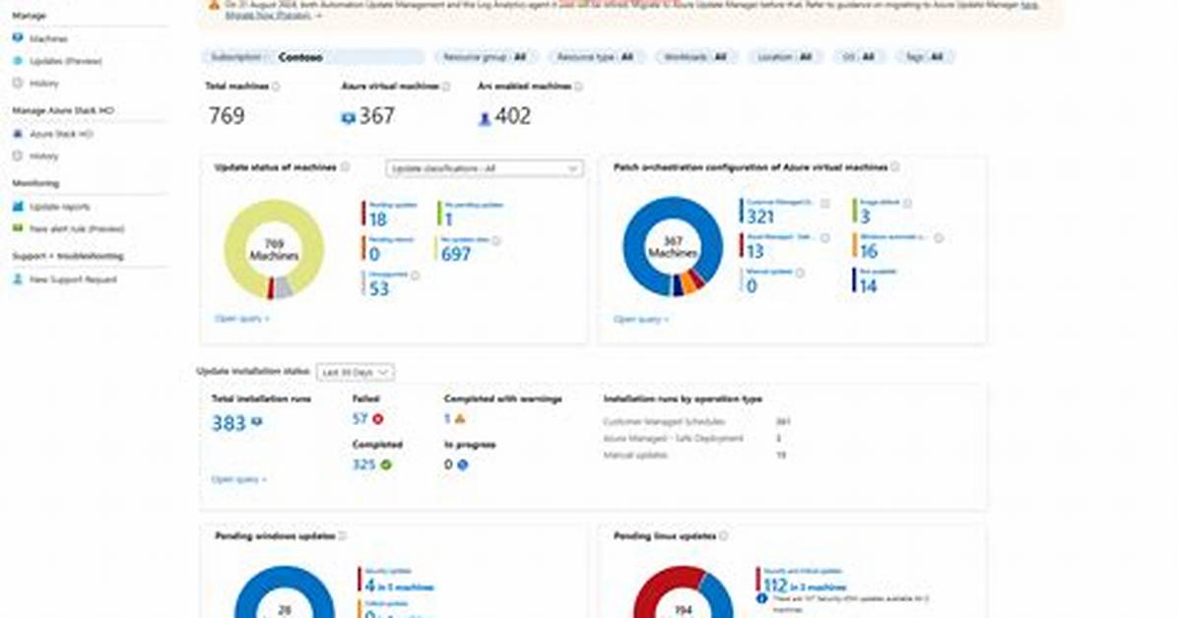
Task: Open History under the Manage section
Action: click(43, 84)
